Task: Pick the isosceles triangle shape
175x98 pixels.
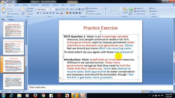Action: pyautogui.click(x=106, y=11)
